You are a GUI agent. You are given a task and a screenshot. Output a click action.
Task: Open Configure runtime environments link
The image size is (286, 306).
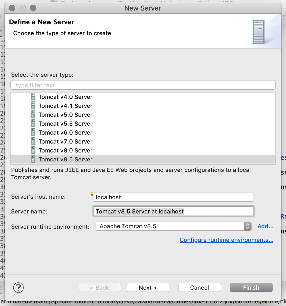tap(226, 240)
